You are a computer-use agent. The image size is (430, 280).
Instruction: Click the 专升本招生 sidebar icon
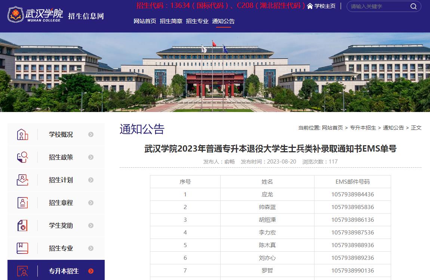tap(22, 271)
